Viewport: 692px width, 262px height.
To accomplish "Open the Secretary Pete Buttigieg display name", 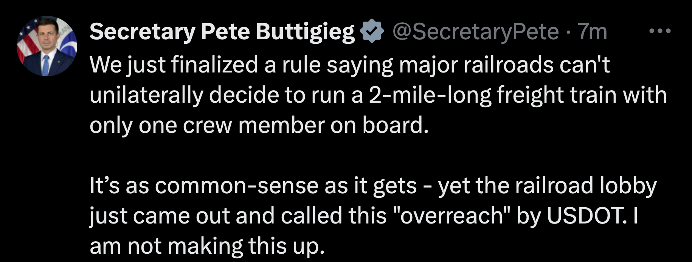I will [222, 31].
